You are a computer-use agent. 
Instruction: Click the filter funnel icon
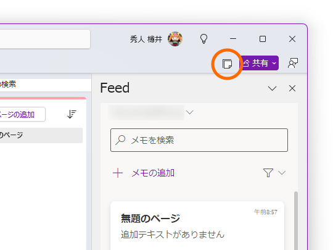[268, 173]
